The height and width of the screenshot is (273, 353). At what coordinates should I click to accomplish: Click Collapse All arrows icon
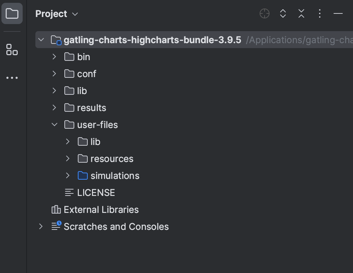tap(301, 13)
